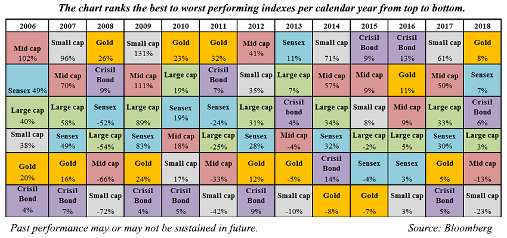Click the Mid cap 102% cell

pos(27,48)
